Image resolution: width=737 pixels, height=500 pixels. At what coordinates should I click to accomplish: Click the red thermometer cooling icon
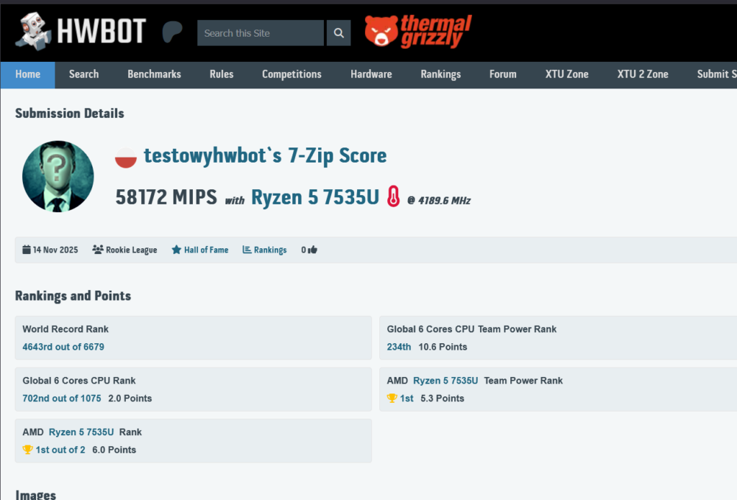coord(393,196)
